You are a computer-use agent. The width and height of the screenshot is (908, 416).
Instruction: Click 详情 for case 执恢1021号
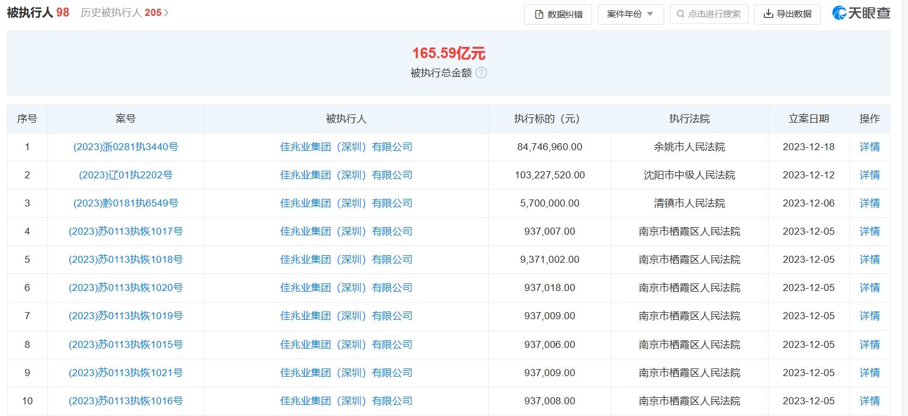[x=869, y=373]
